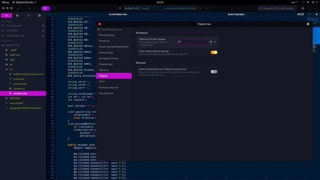Open the checkmark tests sidebar tab
Image resolution: width=320 pixels, height=180 pixels.
point(28,15)
